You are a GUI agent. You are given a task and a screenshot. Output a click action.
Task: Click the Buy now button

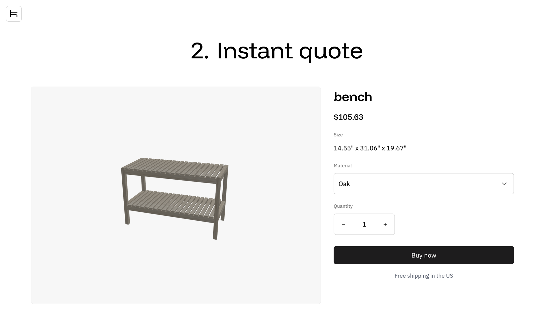(x=424, y=255)
